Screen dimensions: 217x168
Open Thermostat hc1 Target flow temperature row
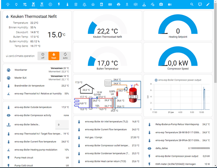click(x=38, y=134)
